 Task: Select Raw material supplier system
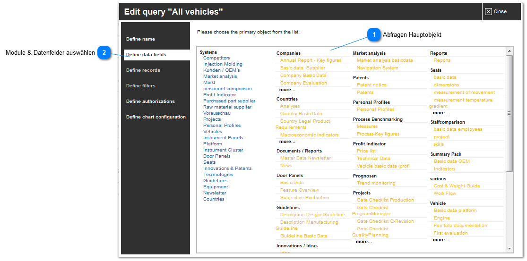tap(227, 107)
